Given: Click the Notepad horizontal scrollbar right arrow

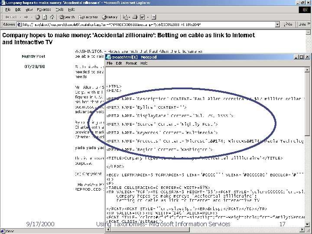Looking at the screenshot, I should (x=302, y=229).
